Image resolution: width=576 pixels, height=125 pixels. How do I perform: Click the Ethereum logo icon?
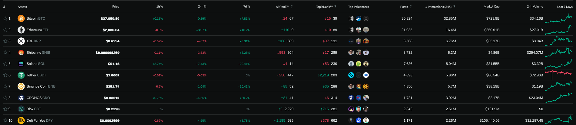(x=21, y=30)
